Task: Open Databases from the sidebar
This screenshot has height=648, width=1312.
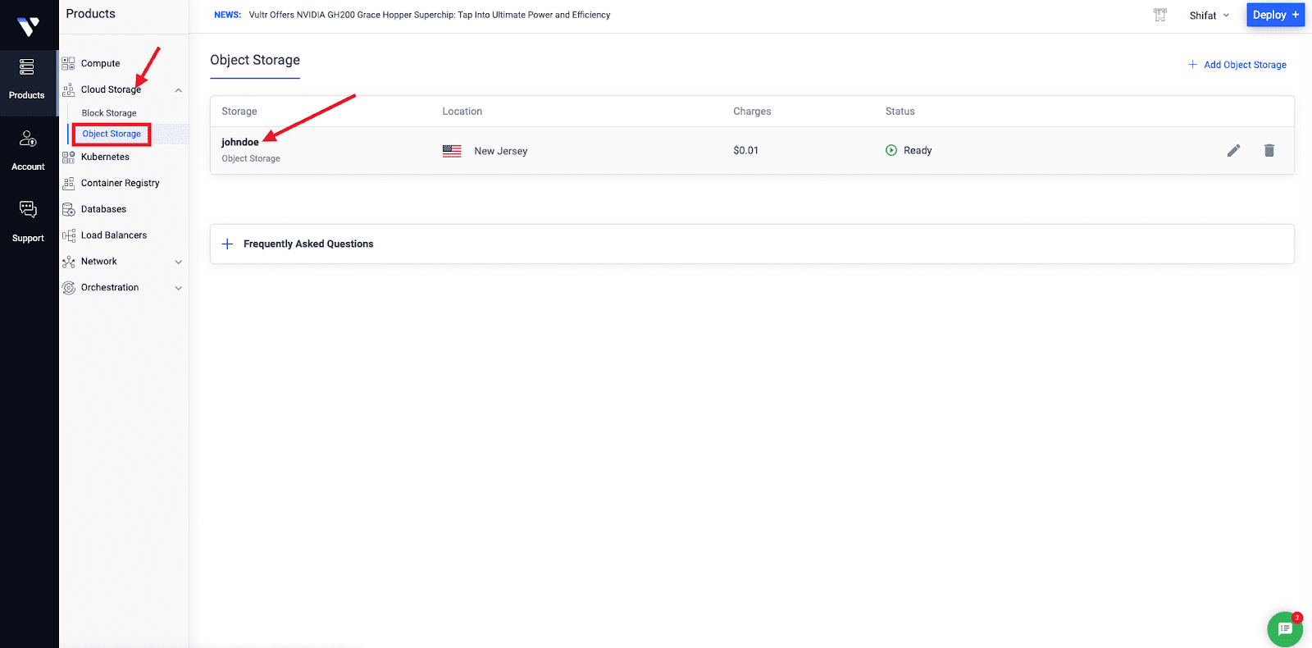Action: 103,209
